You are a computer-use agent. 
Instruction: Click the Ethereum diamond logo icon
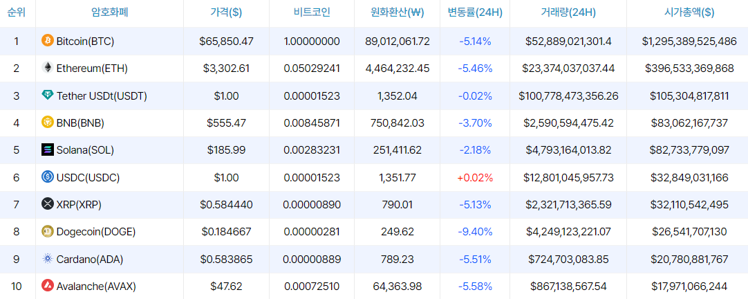coord(48,68)
